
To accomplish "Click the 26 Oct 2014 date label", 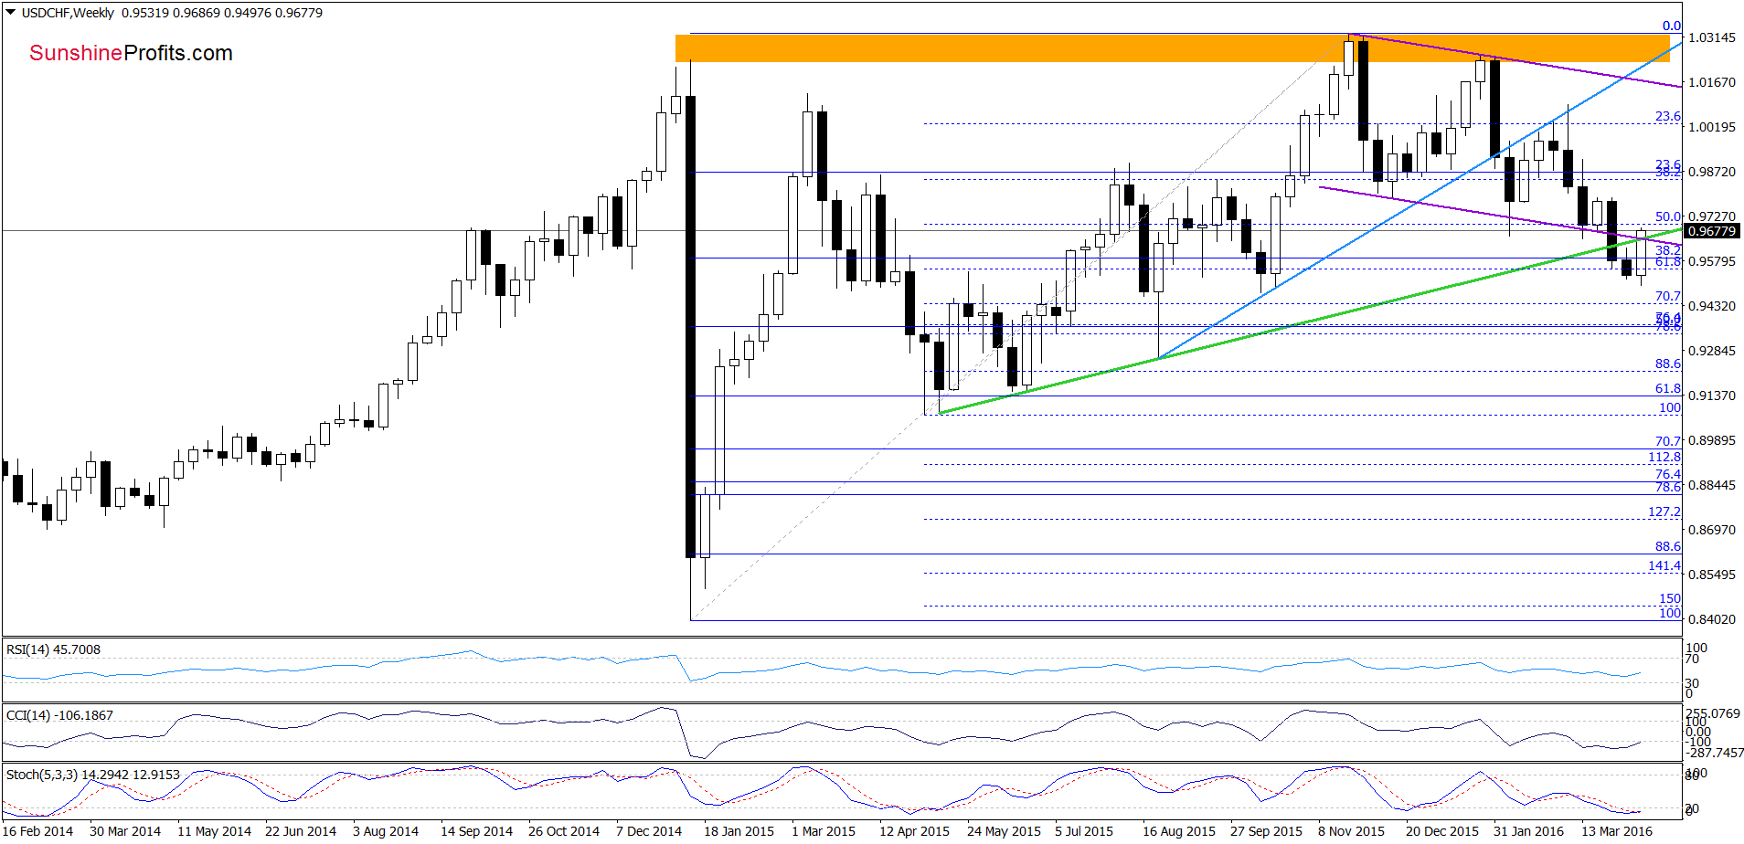I will (x=564, y=831).
